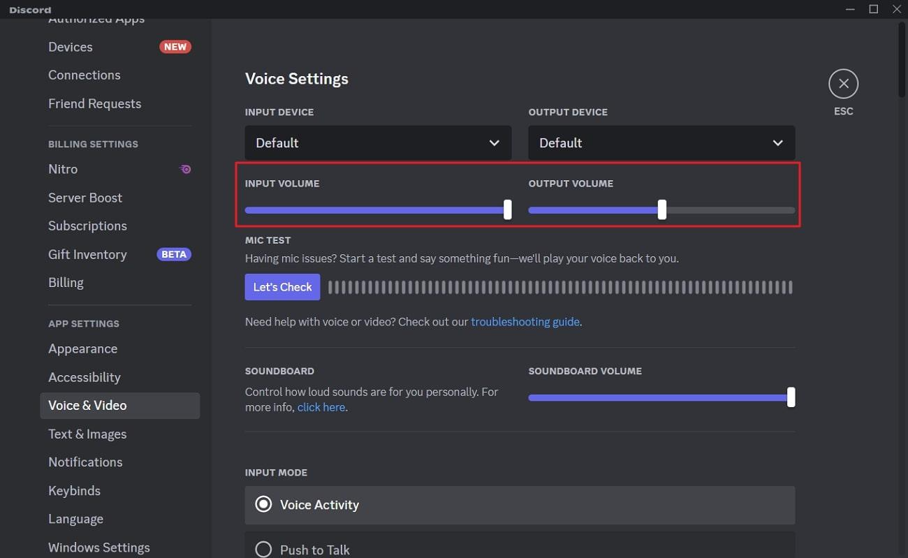Click the ESC close icon for settings
Viewport: 908px width, 558px height.
point(843,82)
